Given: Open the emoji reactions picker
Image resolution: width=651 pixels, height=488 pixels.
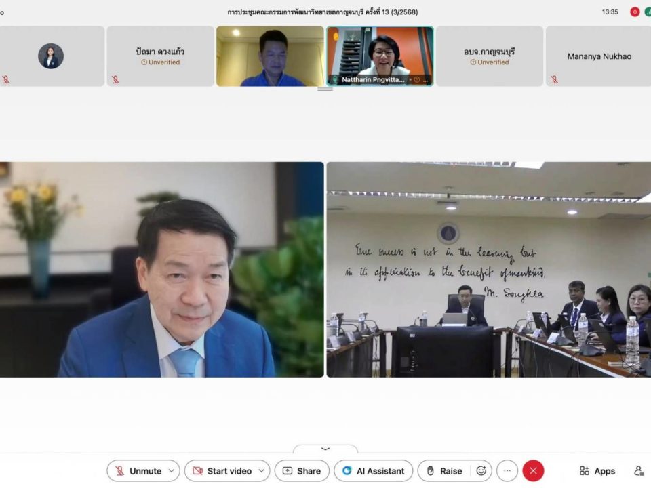Looking at the screenshot, I should click(481, 470).
